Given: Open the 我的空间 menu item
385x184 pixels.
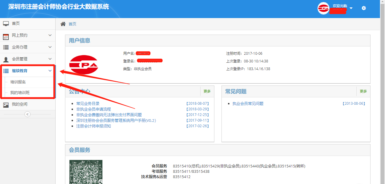Looking at the screenshot, I should [x=20, y=104].
